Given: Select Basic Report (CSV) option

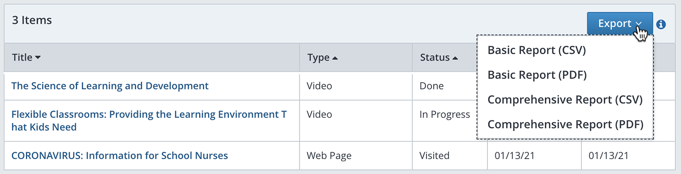Looking at the screenshot, I should pyautogui.click(x=537, y=50).
